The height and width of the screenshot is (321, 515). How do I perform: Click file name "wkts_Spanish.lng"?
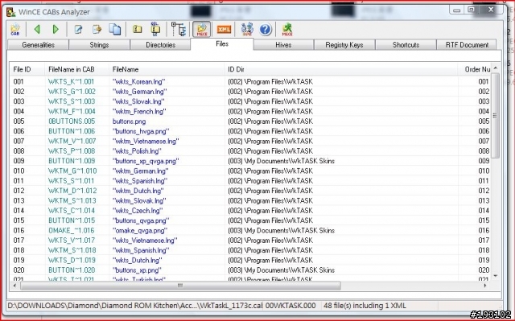pyautogui.click(x=140, y=181)
